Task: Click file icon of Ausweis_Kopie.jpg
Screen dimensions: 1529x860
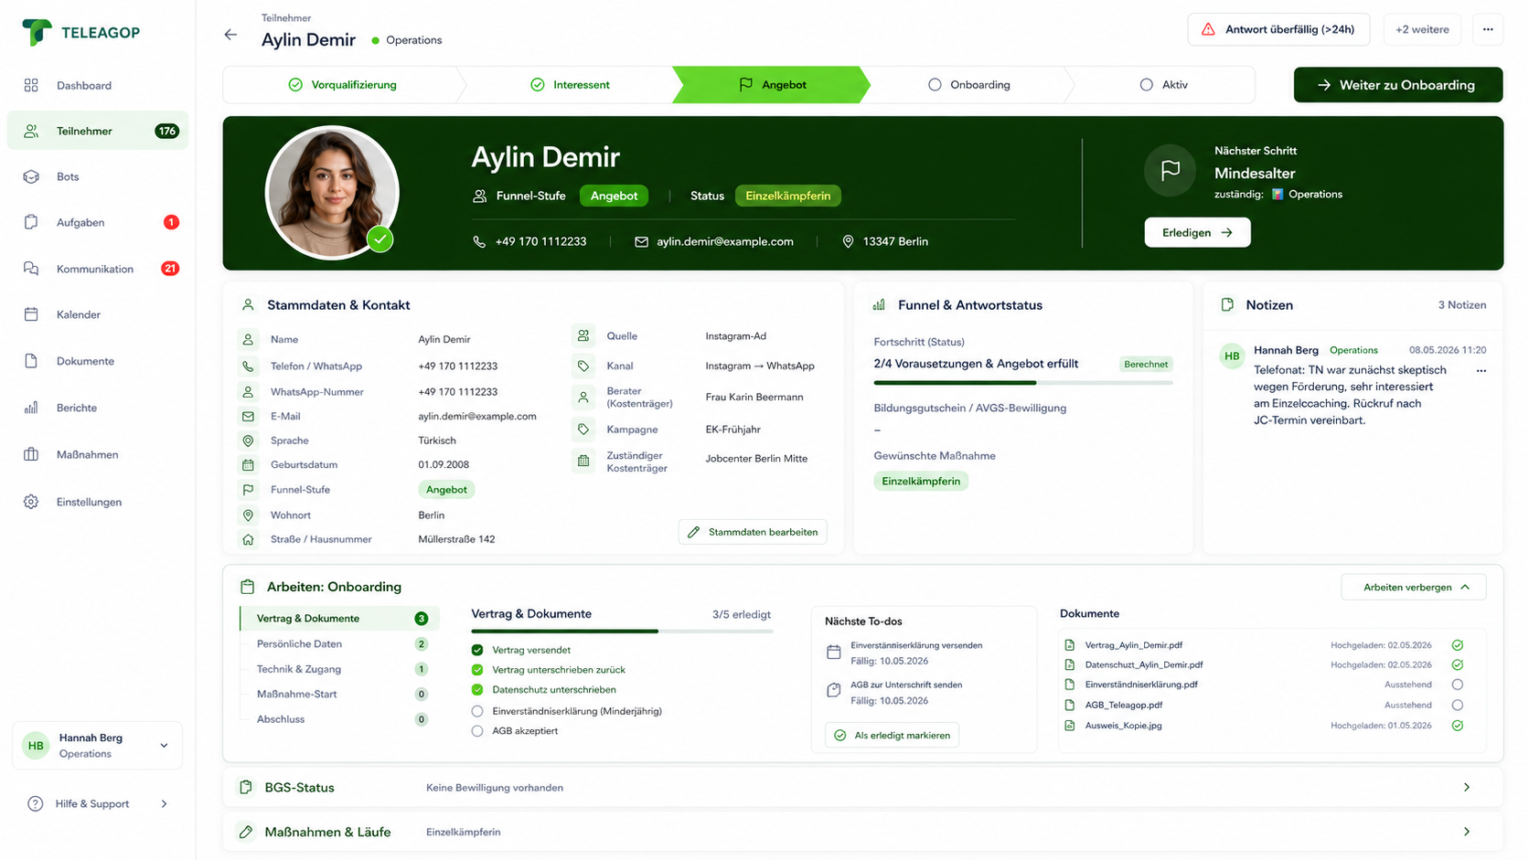Action: [x=1070, y=726]
